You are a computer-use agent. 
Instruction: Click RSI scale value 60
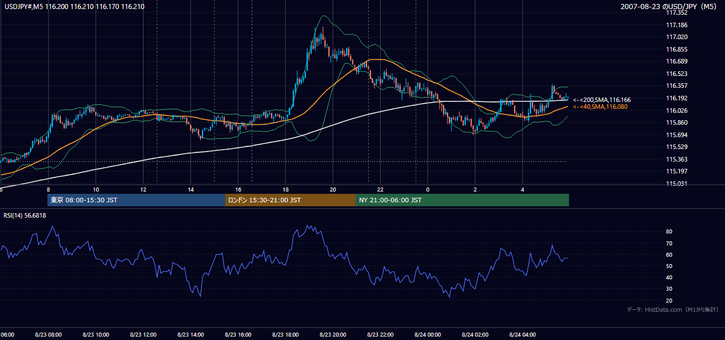click(x=669, y=254)
